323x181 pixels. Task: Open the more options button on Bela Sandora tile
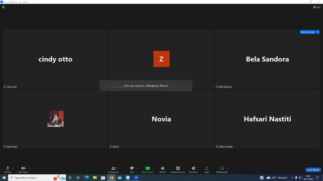pyautogui.click(x=317, y=32)
